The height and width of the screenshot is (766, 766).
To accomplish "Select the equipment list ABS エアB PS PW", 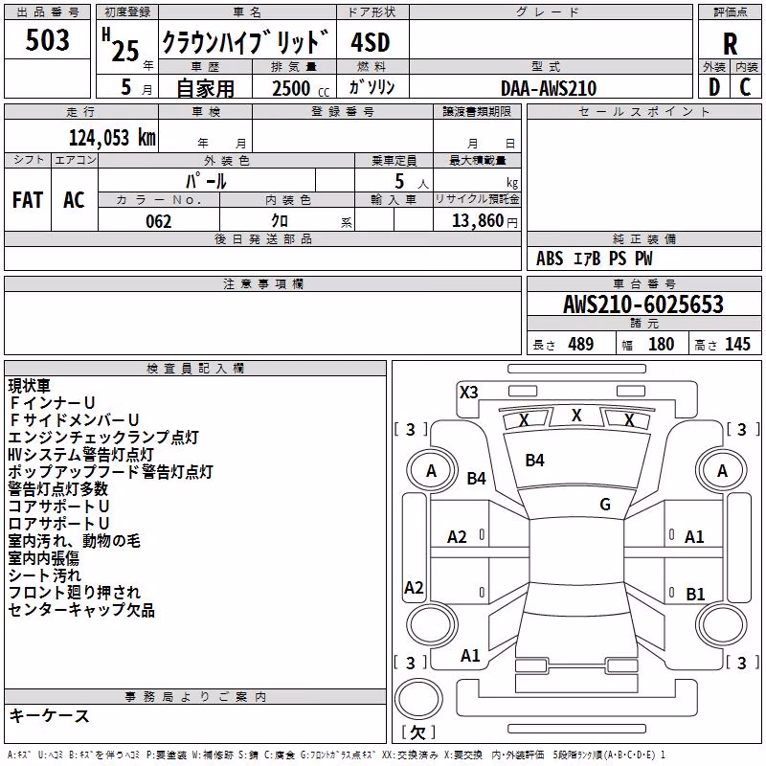I will coord(594,258).
